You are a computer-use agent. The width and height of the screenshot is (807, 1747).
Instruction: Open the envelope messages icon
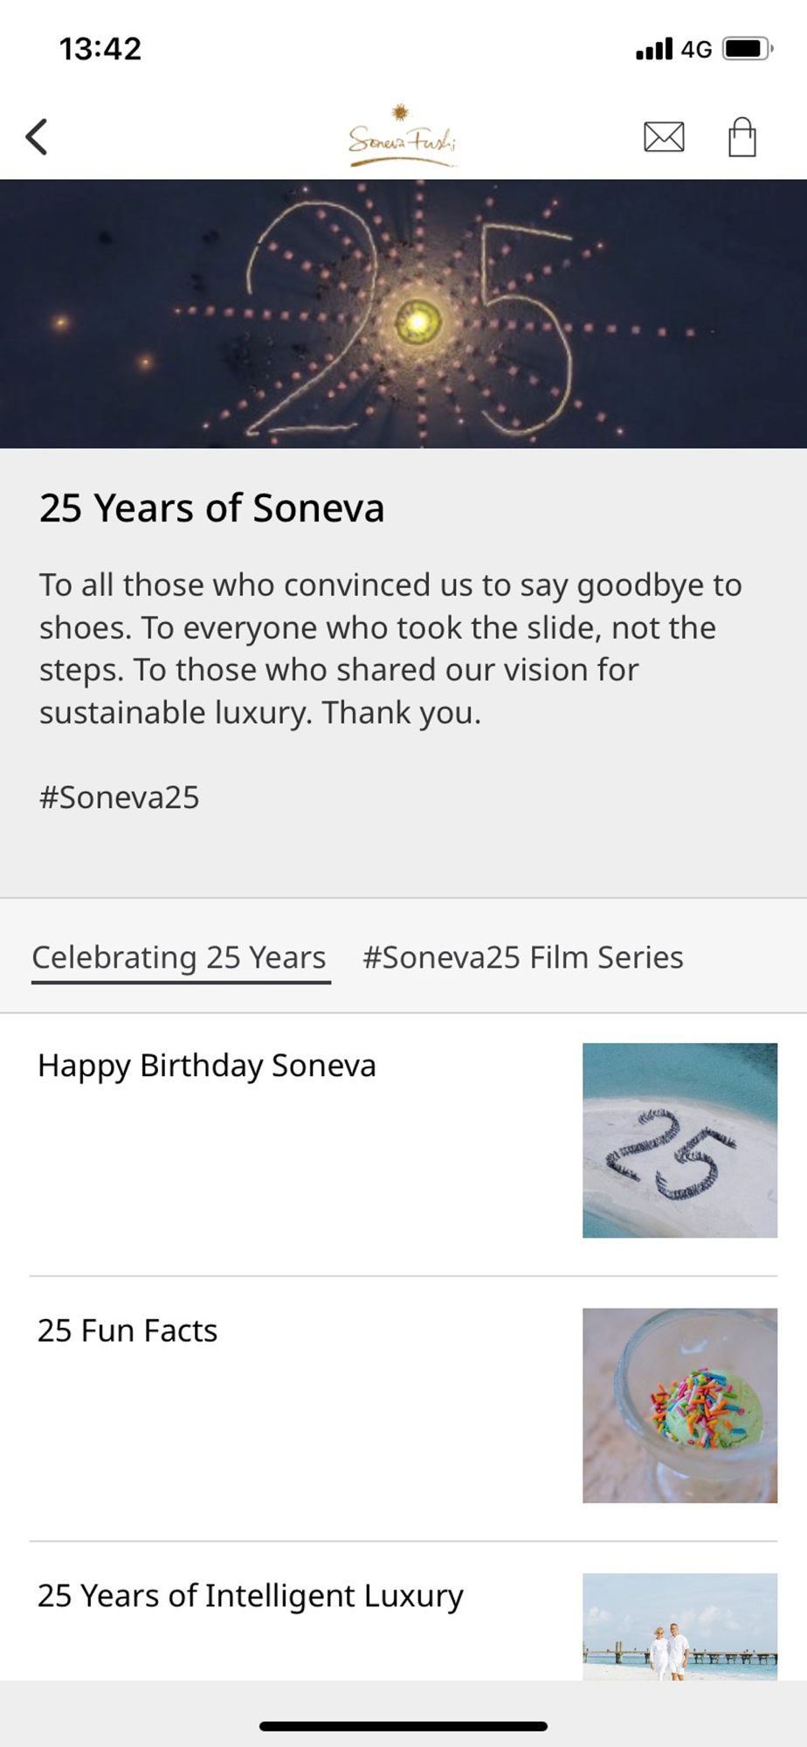[x=664, y=137]
